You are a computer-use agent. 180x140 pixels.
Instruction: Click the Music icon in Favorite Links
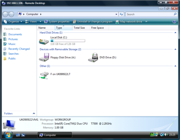coord(5,44)
